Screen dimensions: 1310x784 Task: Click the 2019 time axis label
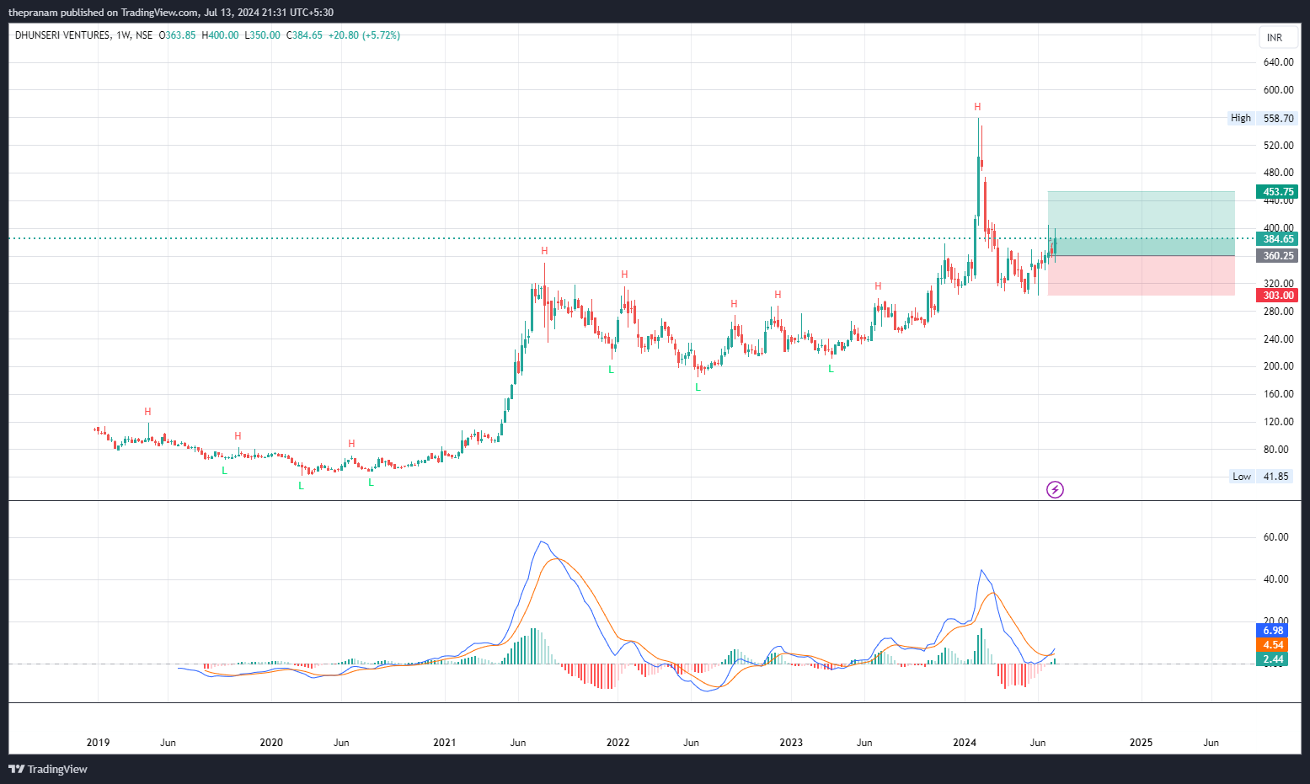[x=98, y=743]
